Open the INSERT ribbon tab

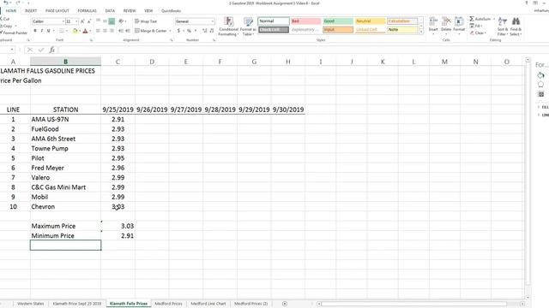point(31,11)
